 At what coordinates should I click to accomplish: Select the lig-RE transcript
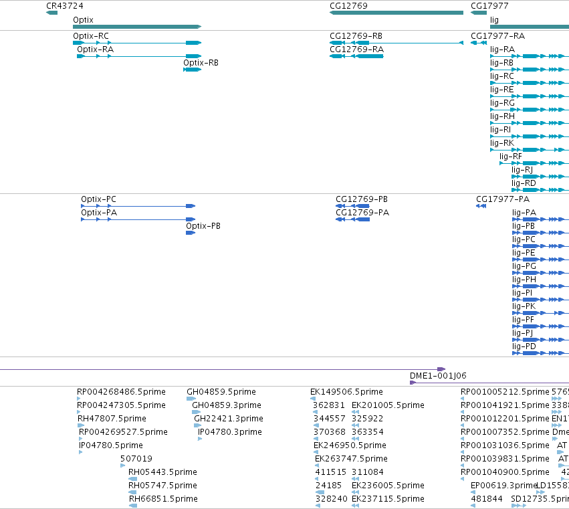point(530,96)
